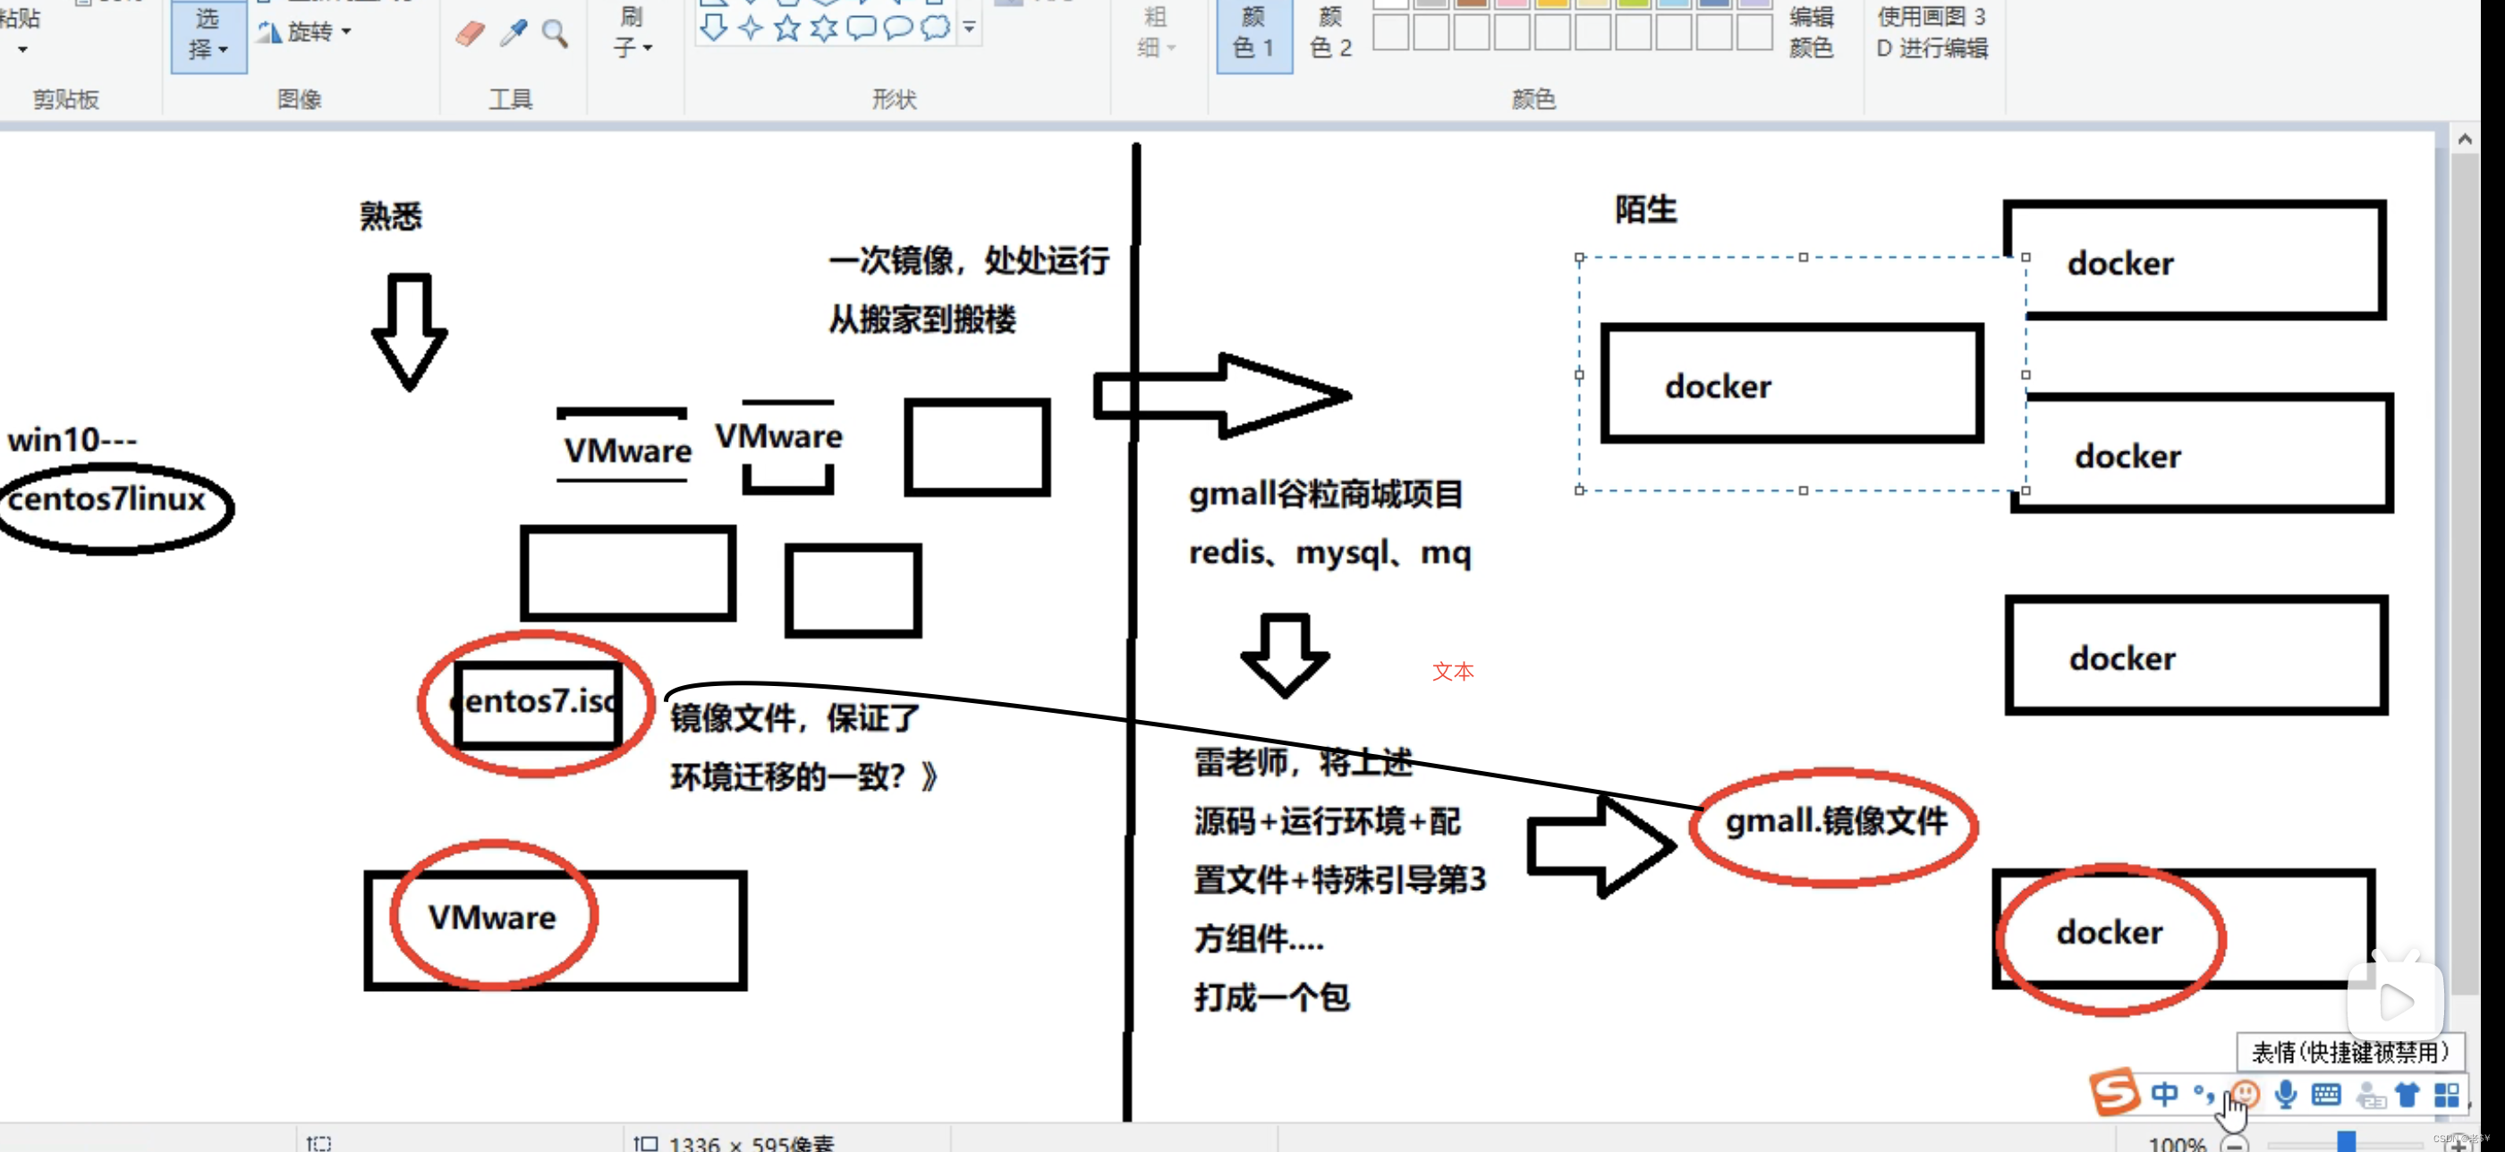Choose the six-point star shape
Image resolution: width=2505 pixels, height=1152 pixels.
tap(825, 27)
